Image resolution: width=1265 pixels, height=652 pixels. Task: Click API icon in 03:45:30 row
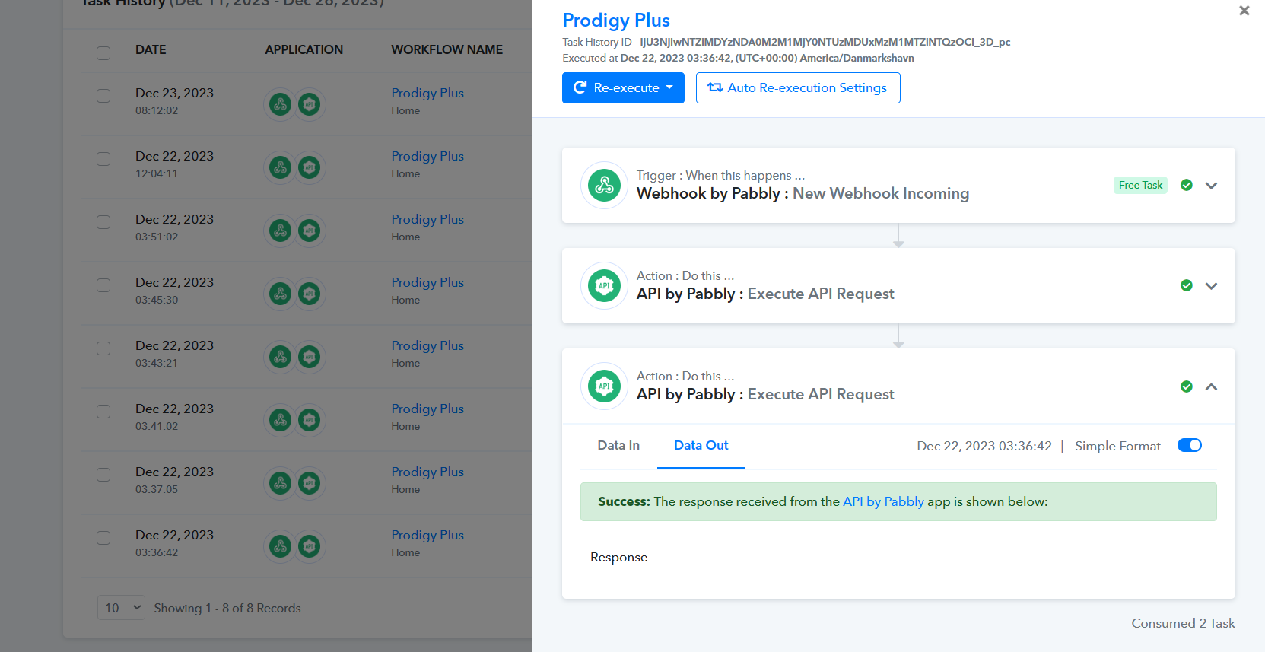tap(309, 294)
